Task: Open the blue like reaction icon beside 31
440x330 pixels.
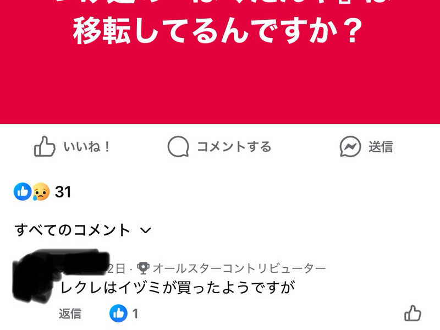Action: [x=23, y=191]
